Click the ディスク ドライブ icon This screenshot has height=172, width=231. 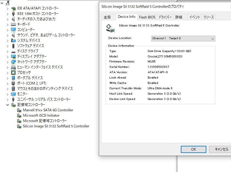click(13, 51)
